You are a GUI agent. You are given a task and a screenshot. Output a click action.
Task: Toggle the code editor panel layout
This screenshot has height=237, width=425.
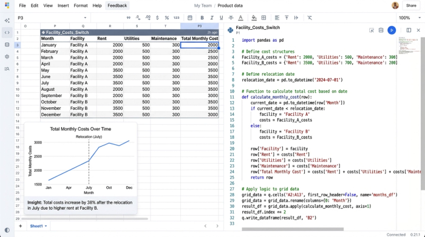(x=409, y=30)
